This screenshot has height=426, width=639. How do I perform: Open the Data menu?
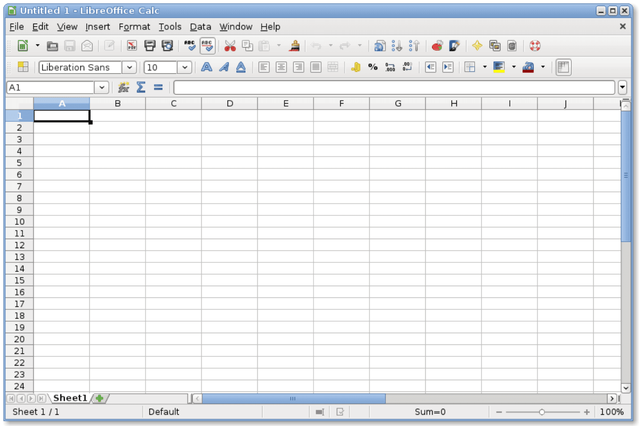coord(200,27)
